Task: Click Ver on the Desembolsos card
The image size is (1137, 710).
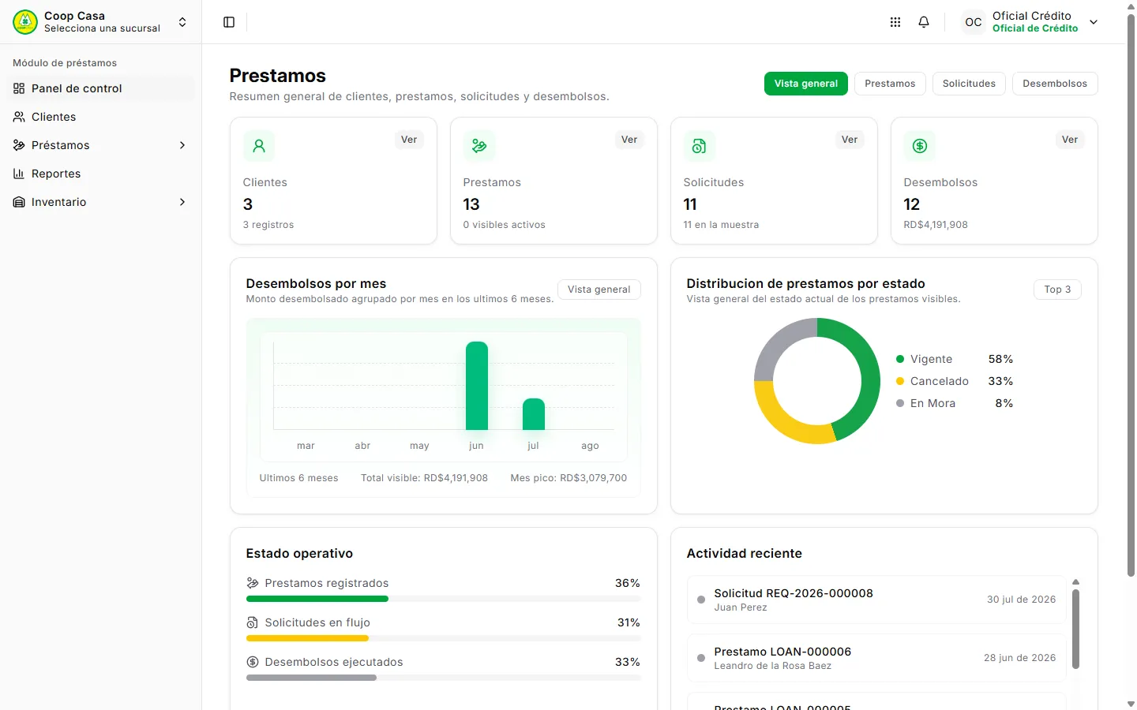Action: pos(1070,140)
